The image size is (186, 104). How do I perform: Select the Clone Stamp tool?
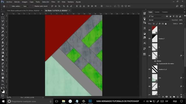click(x=3, y=42)
